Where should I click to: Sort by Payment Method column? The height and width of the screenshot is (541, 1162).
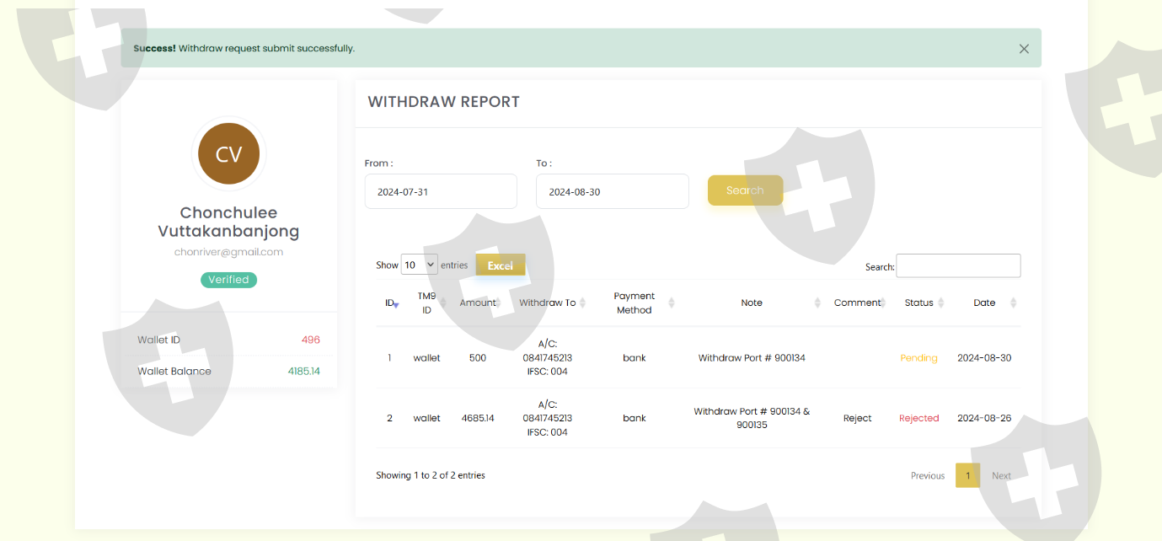point(635,303)
